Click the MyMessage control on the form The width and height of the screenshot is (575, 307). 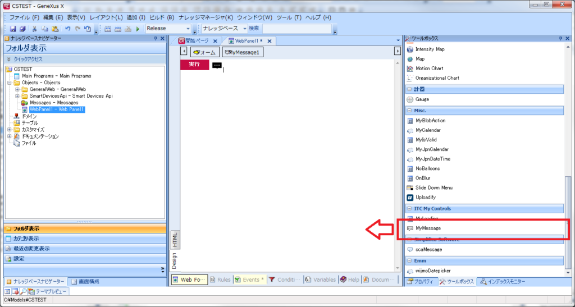(217, 65)
